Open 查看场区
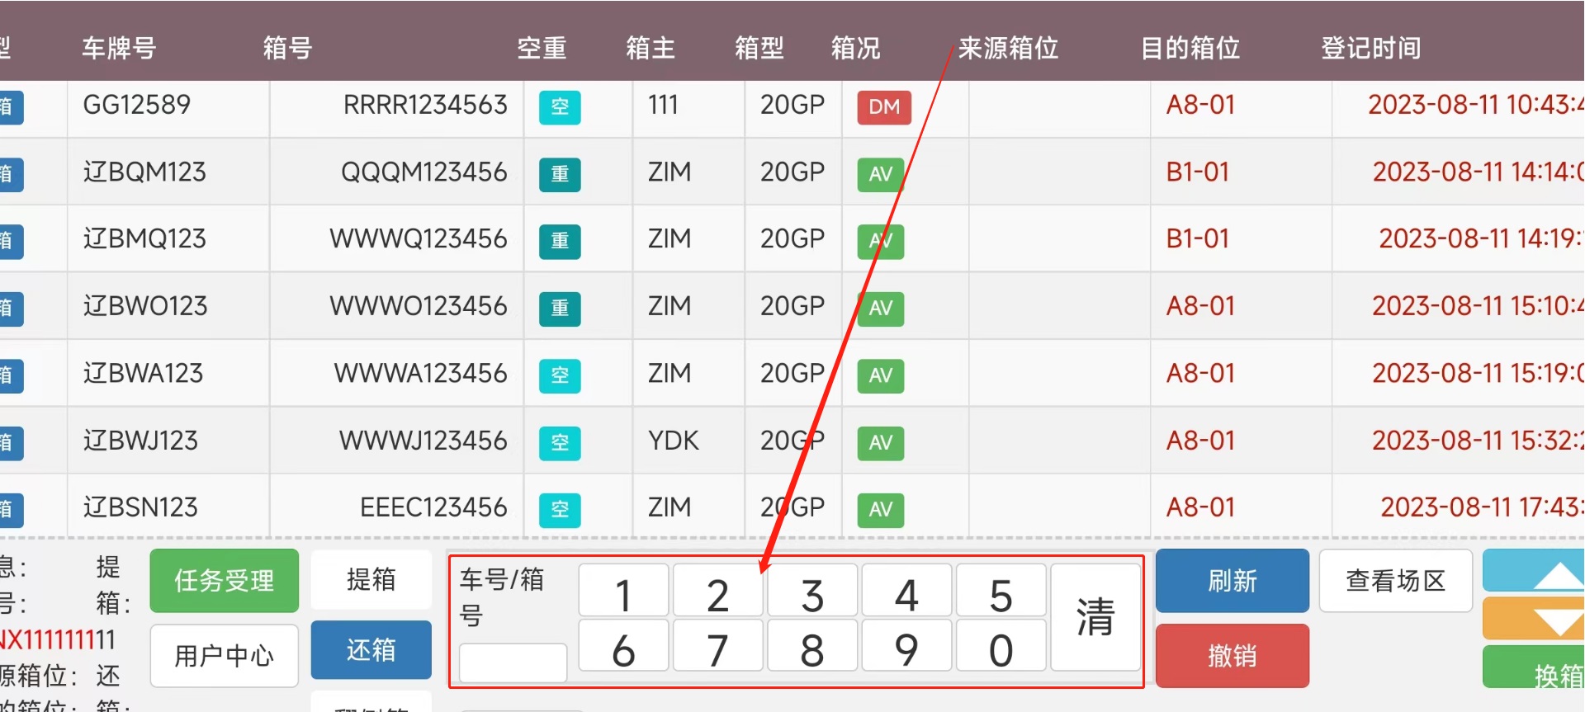 pyautogui.click(x=1395, y=581)
